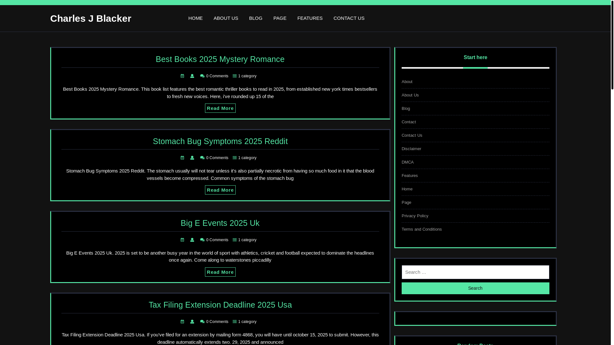Open Page link in Start here sidebar
Viewport: 614px width, 345px height.
406,203
